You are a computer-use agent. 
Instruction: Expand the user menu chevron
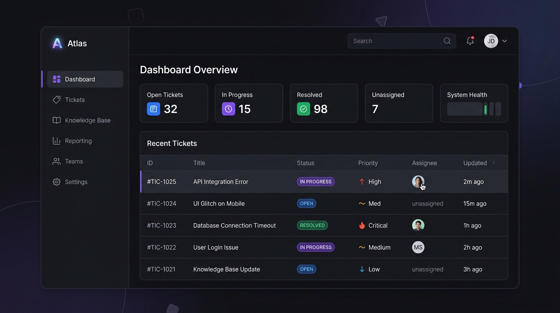coord(505,41)
